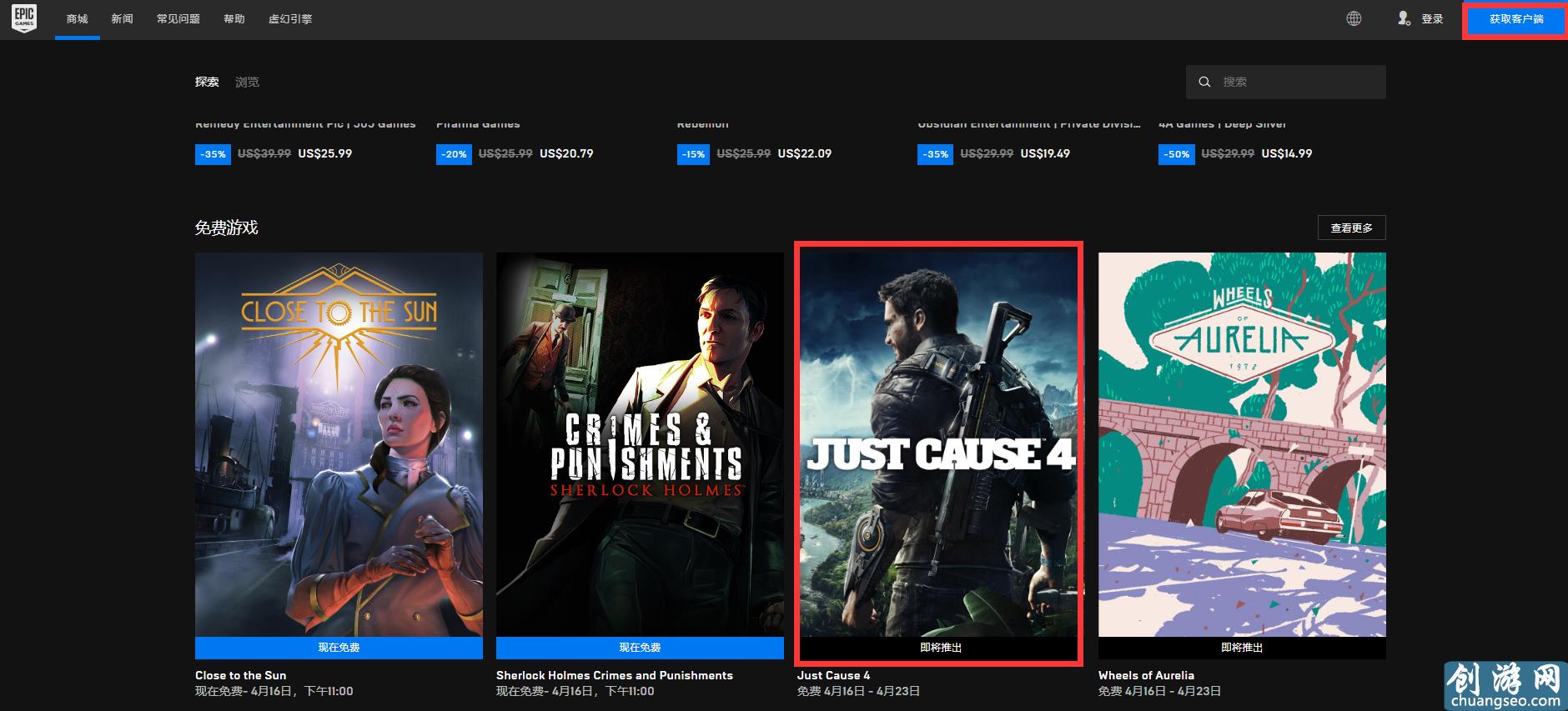
Task: Click 现在免费 bar under Close to the Sun
Action: (x=339, y=648)
